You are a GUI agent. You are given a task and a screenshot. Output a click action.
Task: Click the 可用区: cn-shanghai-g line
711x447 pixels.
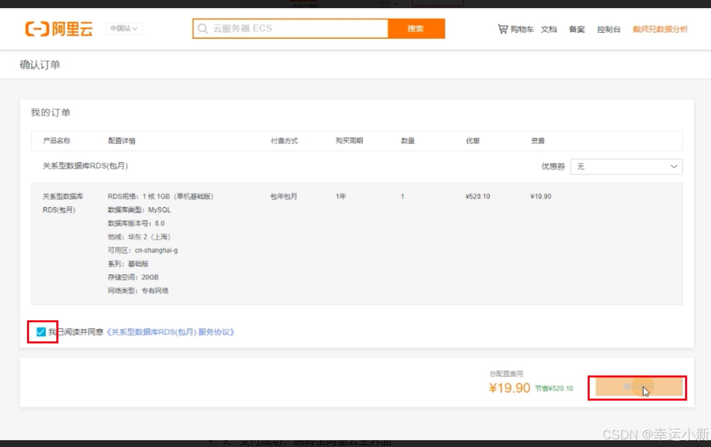(143, 250)
